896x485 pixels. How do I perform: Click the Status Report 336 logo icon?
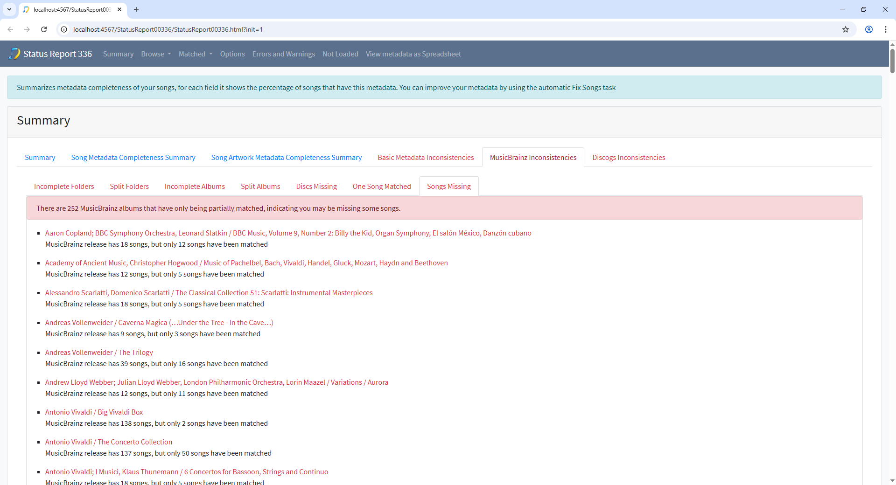pyautogui.click(x=14, y=54)
